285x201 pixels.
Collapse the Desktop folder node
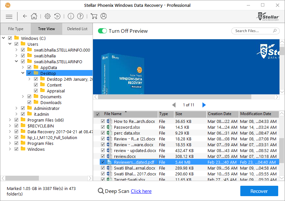(23, 73)
